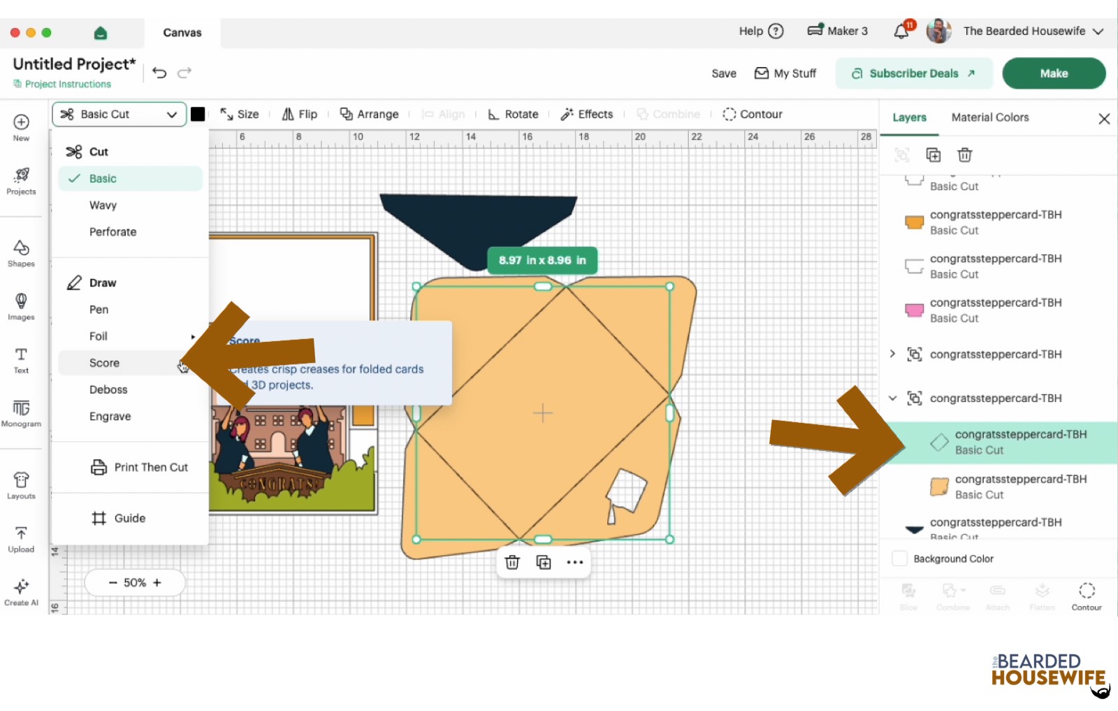Open the Project Instructions link
This screenshot has width=1118, height=711.
[62, 84]
